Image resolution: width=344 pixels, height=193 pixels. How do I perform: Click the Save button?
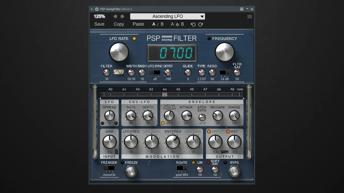tap(99, 24)
